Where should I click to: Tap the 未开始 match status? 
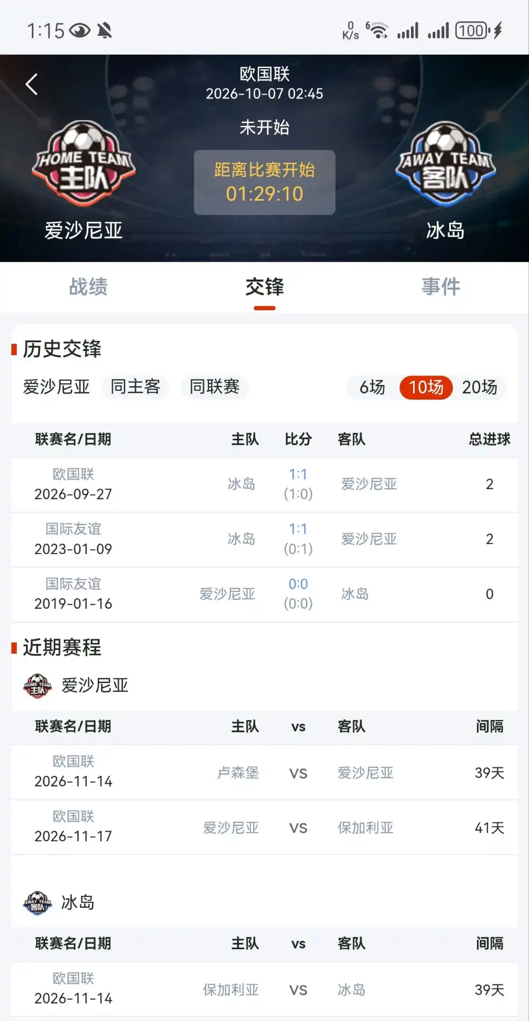(x=264, y=128)
